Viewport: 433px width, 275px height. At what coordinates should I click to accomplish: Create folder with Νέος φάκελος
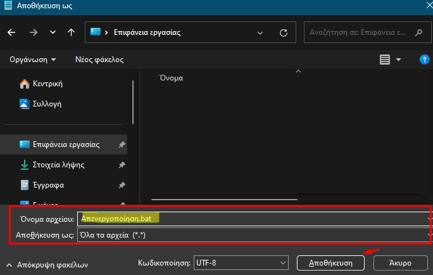tap(99, 60)
